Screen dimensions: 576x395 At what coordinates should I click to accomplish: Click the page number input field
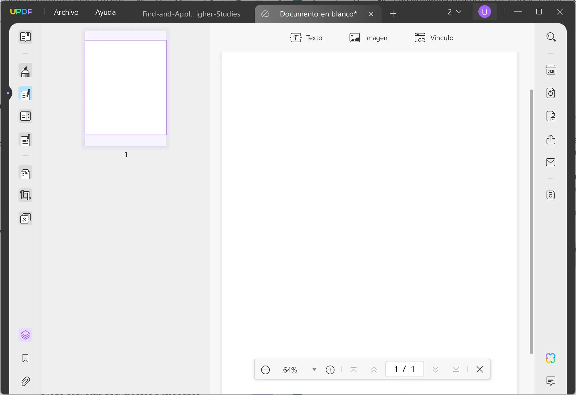tap(405, 369)
